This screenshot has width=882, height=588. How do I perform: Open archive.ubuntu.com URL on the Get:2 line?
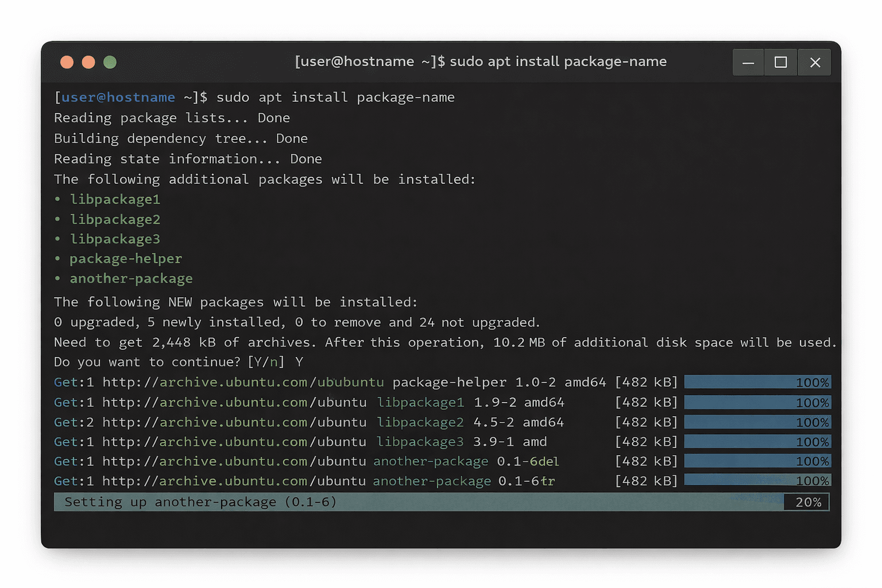pyautogui.click(x=233, y=422)
